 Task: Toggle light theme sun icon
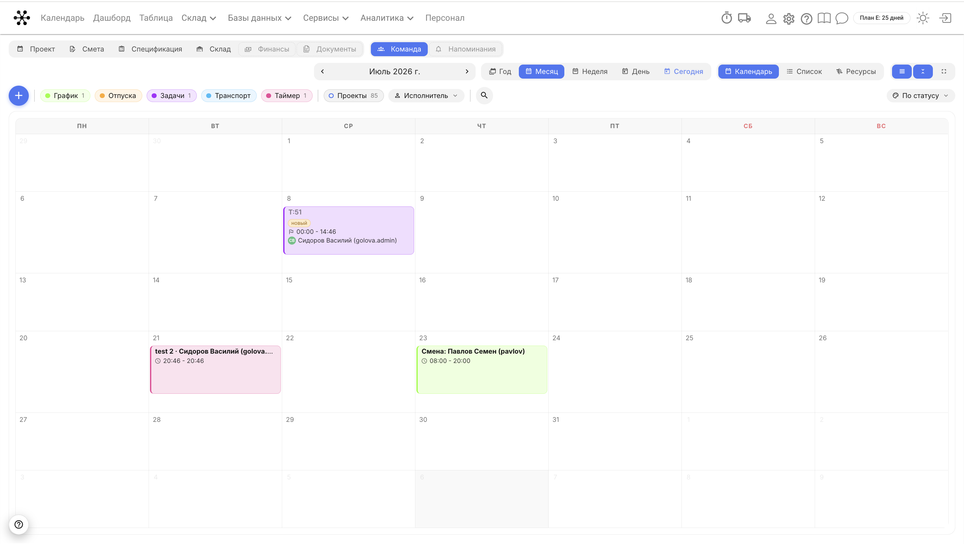[x=923, y=18]
